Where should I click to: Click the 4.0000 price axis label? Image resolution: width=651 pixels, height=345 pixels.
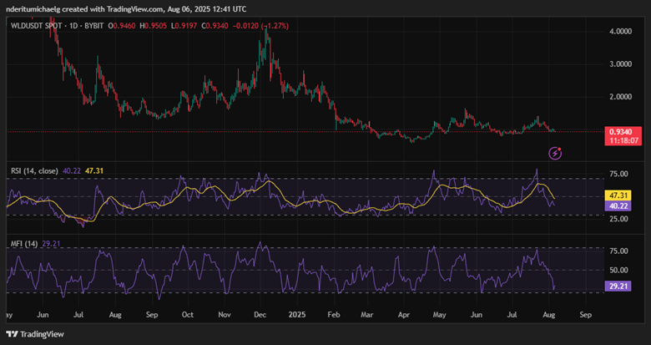[621, 31]
